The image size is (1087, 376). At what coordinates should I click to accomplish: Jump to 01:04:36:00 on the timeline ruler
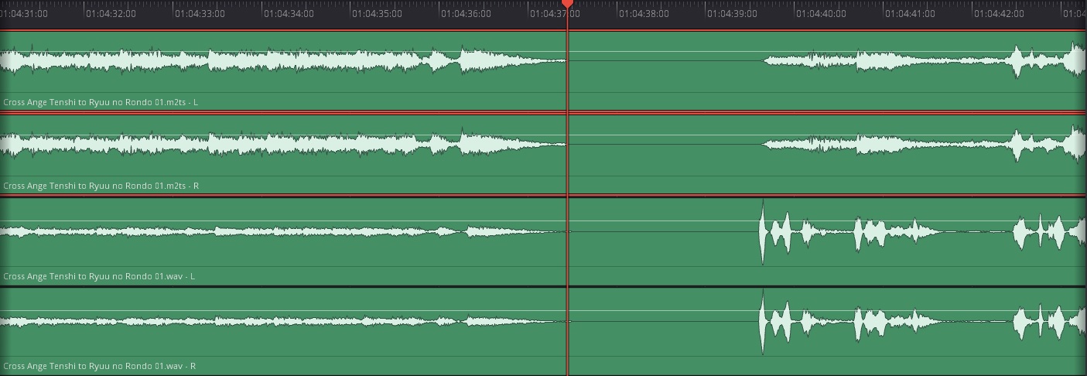[x=467, y=13]
